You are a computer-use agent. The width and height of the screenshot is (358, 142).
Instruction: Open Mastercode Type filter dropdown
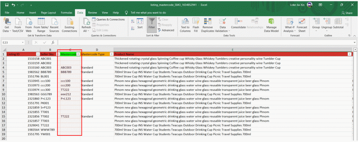pos(112,54)
